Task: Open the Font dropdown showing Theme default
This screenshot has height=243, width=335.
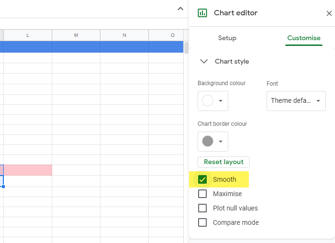Action: 296,101
